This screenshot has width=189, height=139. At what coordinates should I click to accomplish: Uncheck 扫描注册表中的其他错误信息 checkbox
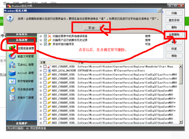45,36
